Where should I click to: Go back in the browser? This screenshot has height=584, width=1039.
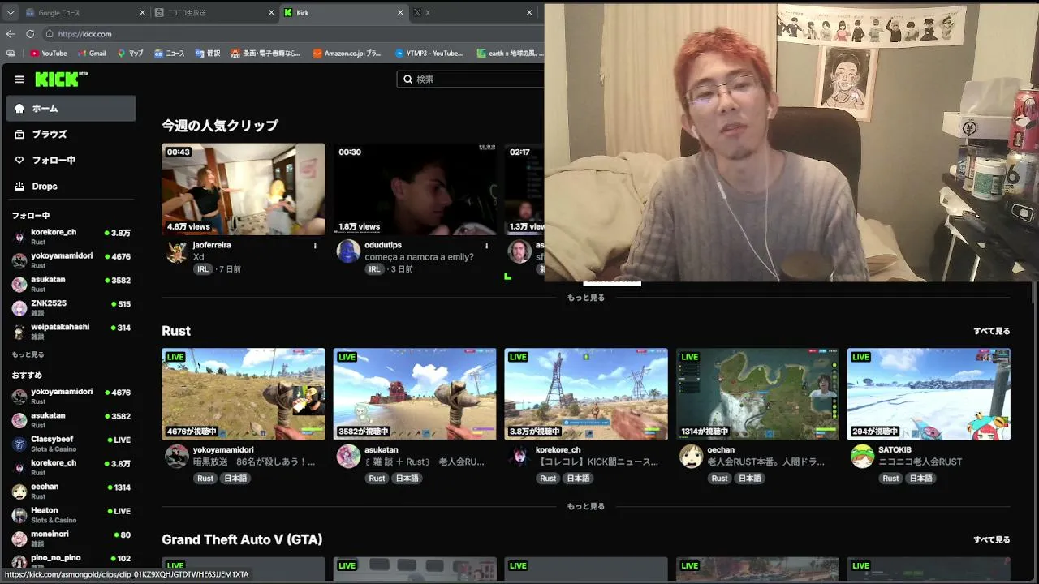click(x=11, y=34)
